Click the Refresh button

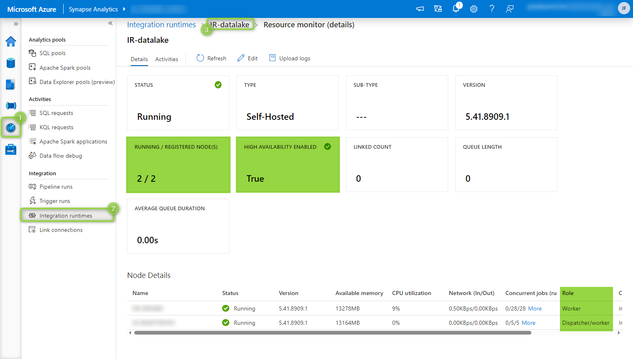pos(211,58)
